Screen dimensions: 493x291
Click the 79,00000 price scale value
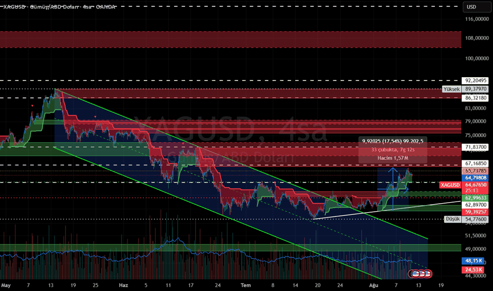point(476,121)
